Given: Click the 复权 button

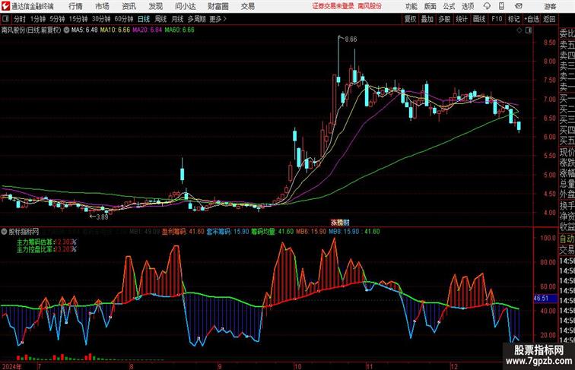Looking at the screenshot, I should click(410, 19).
